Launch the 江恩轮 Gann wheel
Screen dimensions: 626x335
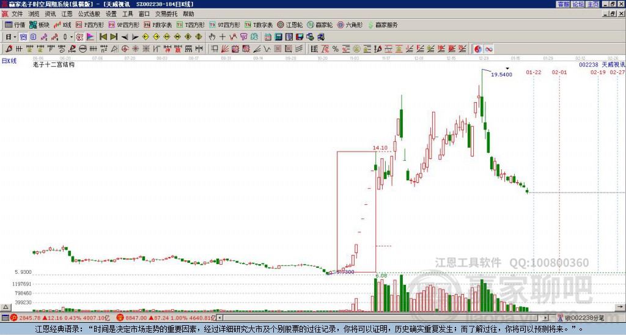point(290,24)
